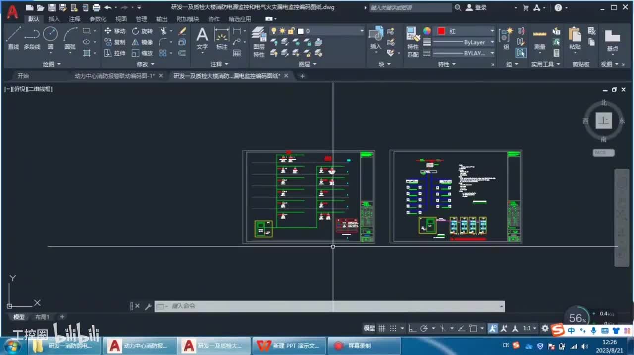Select the Trim scissors tool
The width and height of the screenshot is (634, 355).
click(x=163, y=31)
